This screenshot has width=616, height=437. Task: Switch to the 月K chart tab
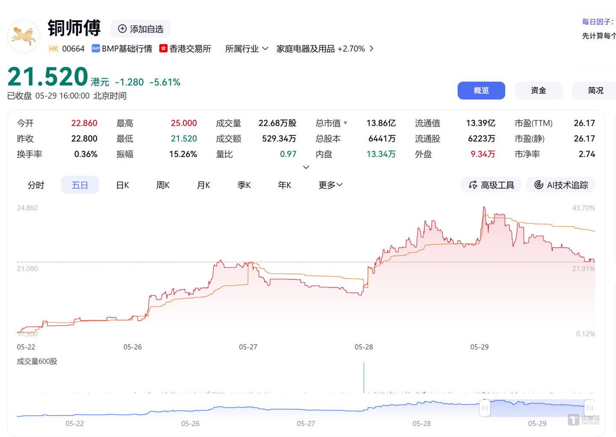[x=204, y=185]
